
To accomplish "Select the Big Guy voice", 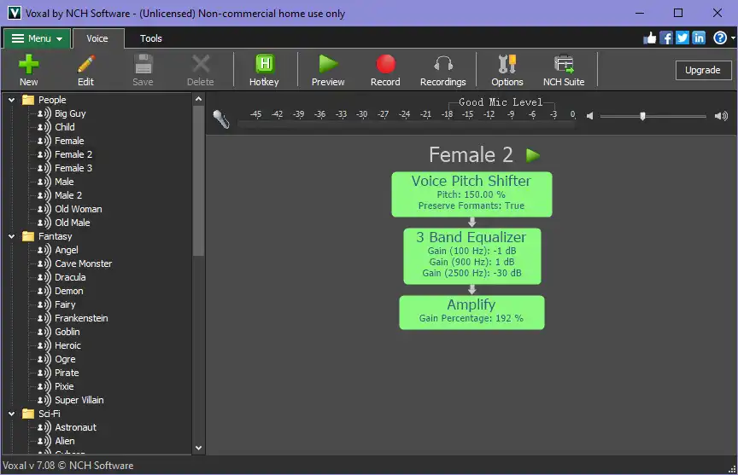I will pyautogui.click(x=70, y=113).
